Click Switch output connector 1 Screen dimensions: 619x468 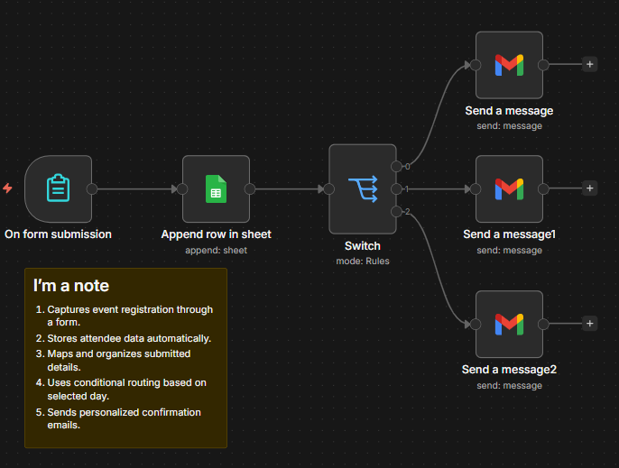pos(396,189)
